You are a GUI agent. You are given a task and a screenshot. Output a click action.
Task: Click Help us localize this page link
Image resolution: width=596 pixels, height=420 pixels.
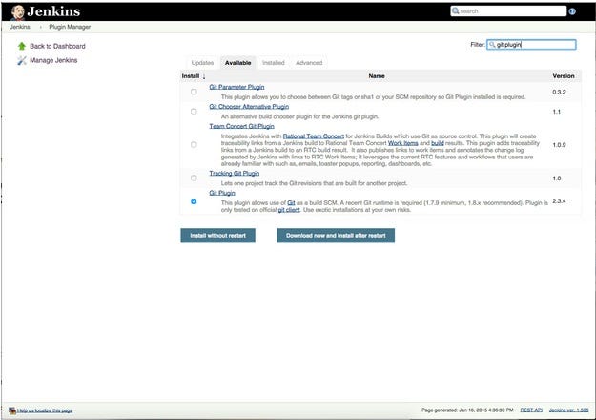coord(45,410)
